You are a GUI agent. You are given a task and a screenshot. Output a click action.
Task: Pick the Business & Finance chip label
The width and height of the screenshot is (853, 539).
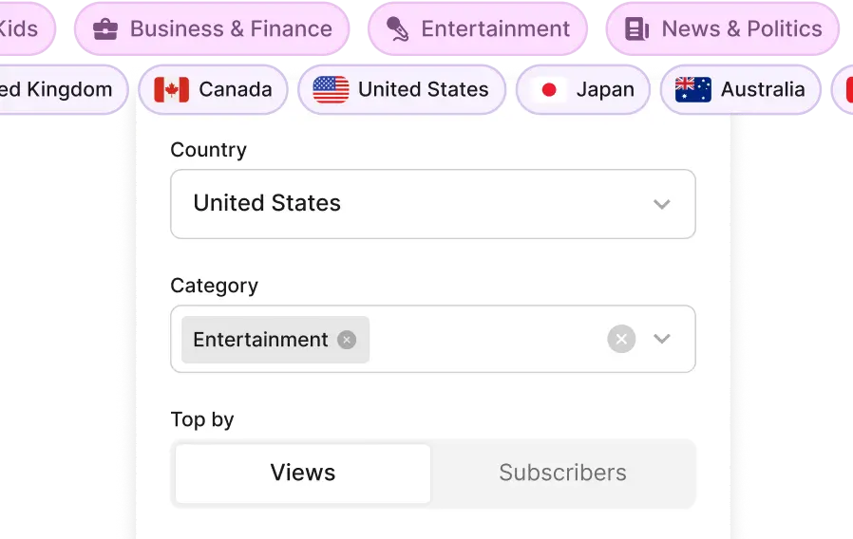231,29
